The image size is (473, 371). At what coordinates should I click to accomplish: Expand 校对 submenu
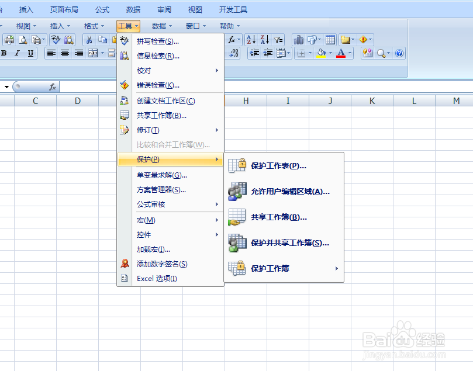pyautogui.click(x=171, y=71)
